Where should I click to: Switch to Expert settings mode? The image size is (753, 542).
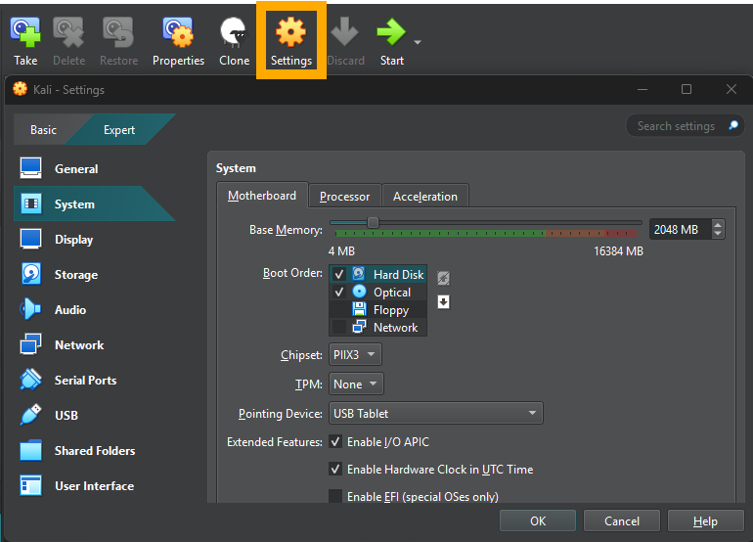tap(119, 130)
